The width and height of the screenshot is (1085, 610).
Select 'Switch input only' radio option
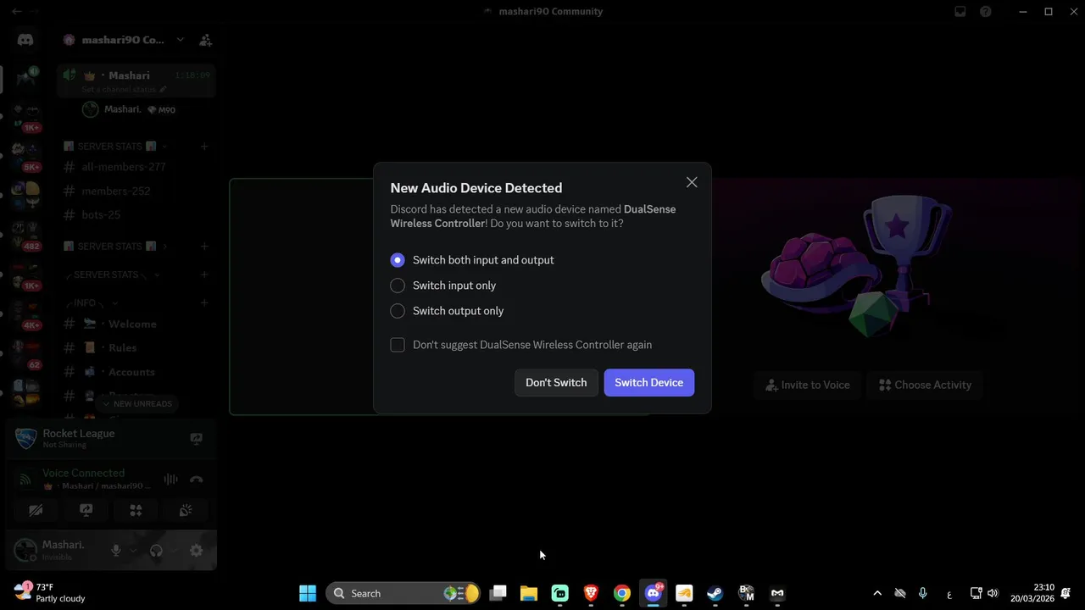443,286
